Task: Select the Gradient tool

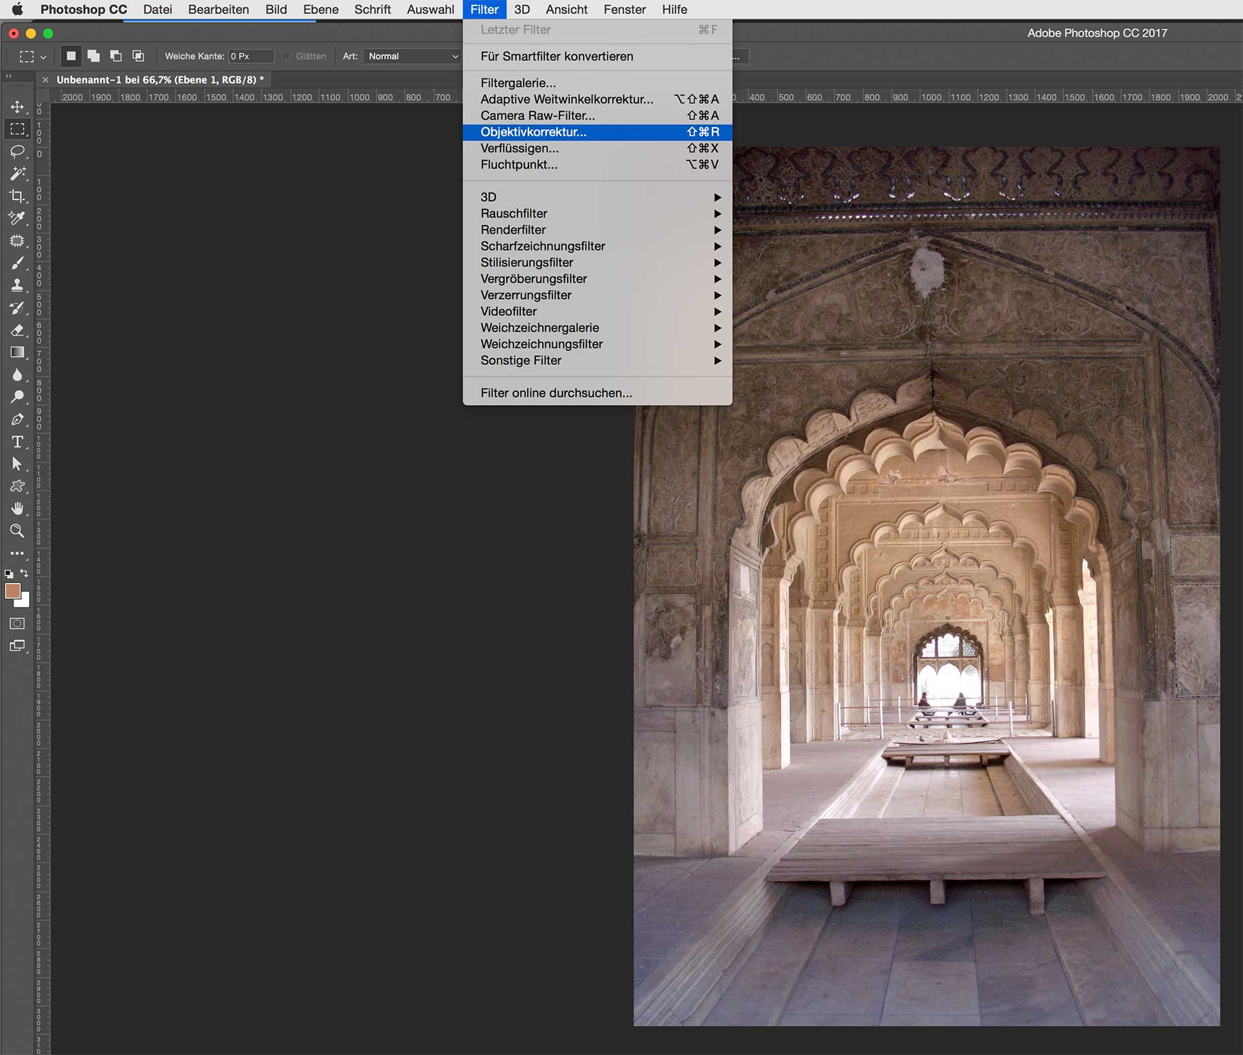Action: [17, 353]
